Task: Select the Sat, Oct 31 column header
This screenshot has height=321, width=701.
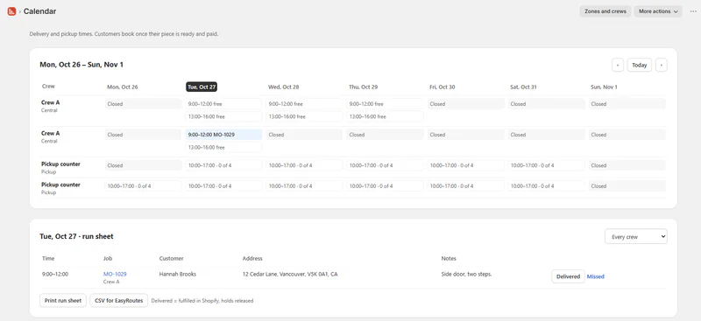Action: coord(523,87)
